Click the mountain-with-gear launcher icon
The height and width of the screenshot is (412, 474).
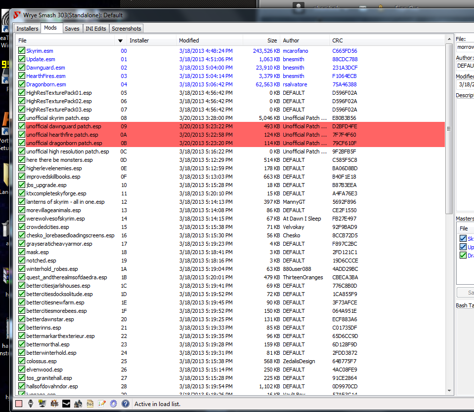[x=78, y=404]
